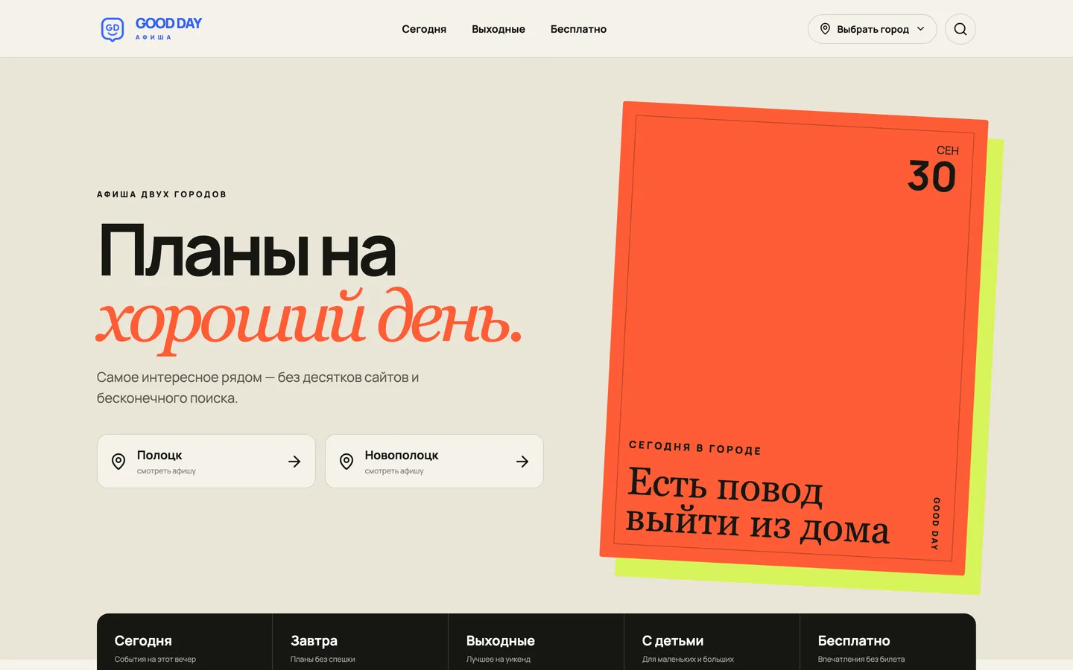Select the Завтра tile in dark bar
1073x670 pixels.
point(361,642)
